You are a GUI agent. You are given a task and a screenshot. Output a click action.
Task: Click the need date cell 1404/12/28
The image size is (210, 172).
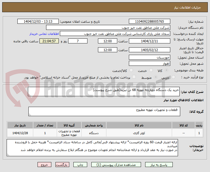click(20, 133)
